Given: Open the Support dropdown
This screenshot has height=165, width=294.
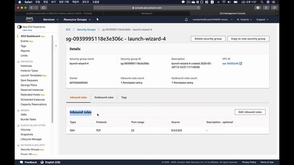Looking at the screenshot, I should coord(262,19).
